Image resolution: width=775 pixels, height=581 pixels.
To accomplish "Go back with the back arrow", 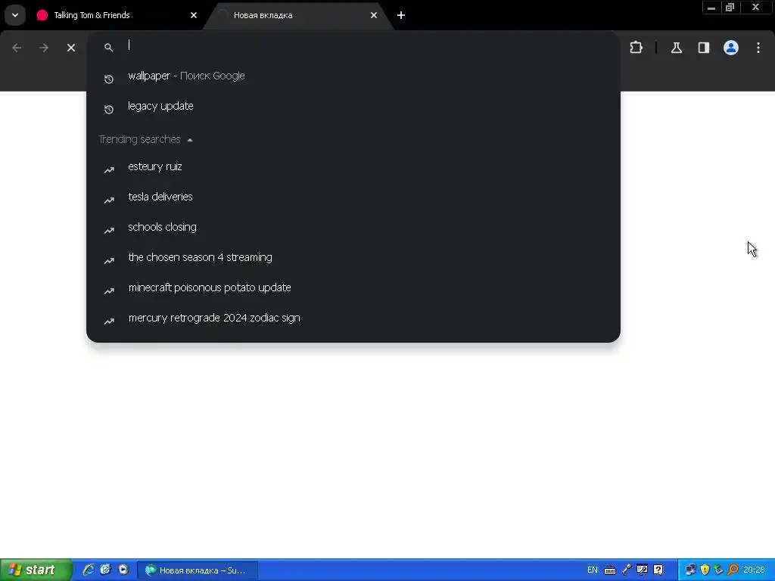I will [17, 48].
